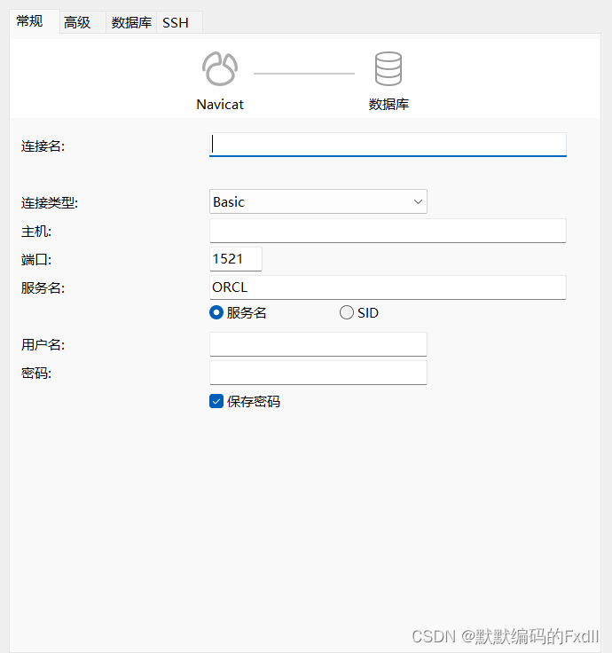Uncheck the 保存密码 checkbox
Image resolution: width=612 pixels, height=653 pixels.
(216, 401)
